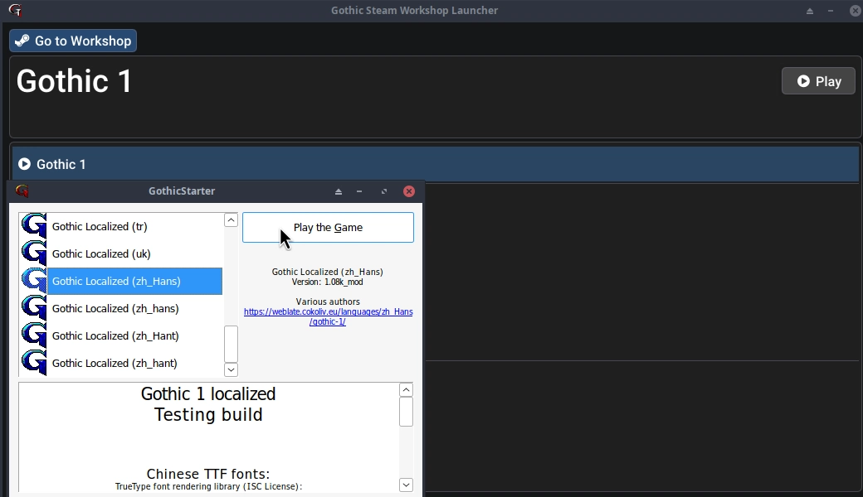
Task: Click mod list scroll down arrow
Action: click(x=232, y=369)
